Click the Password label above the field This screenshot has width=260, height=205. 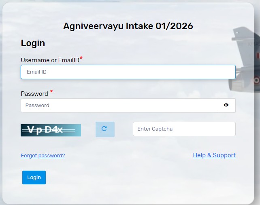[x=34, y=94]
